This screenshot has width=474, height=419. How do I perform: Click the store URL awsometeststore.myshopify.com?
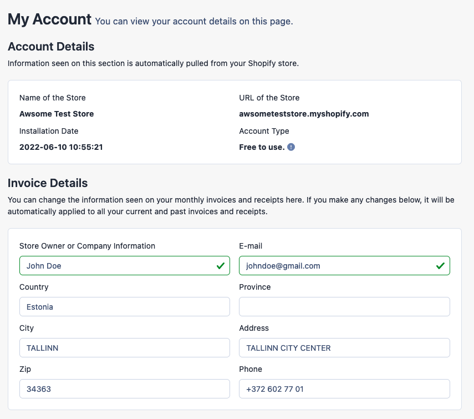pos(304,114)
